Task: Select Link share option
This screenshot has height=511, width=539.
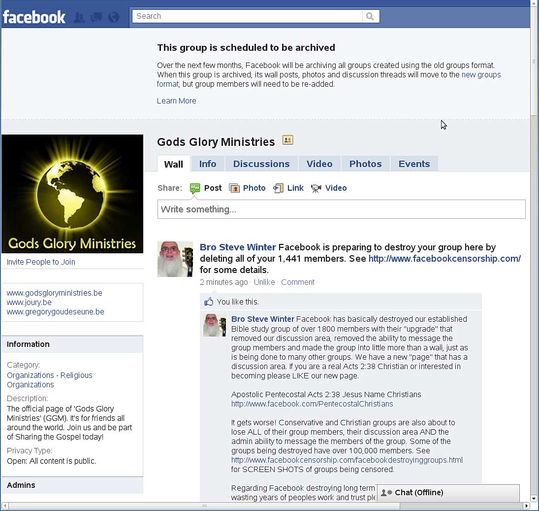Action: coord(295,188)
